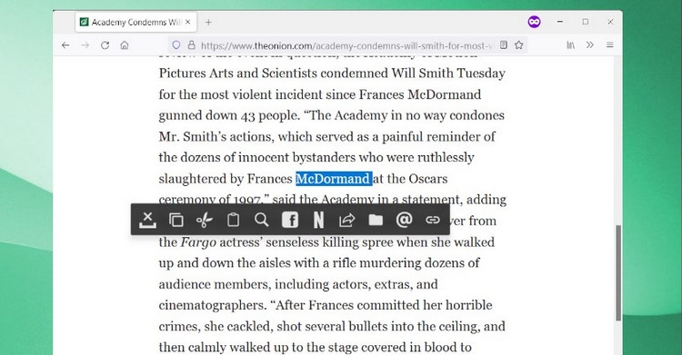Open a new tab with the plus button

click(208, 22)
